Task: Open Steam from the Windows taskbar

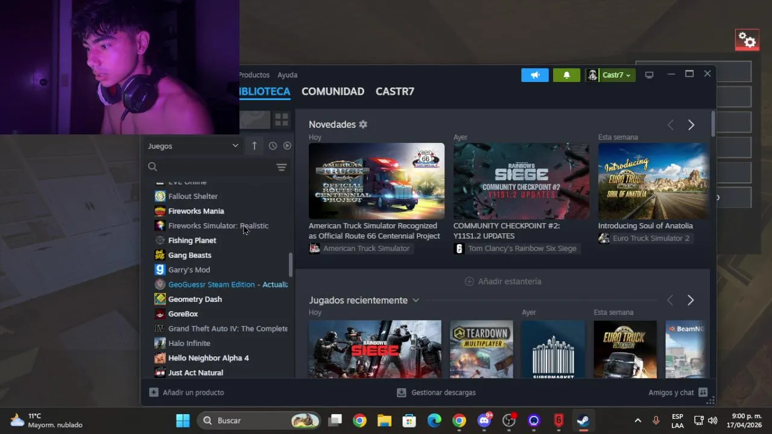Action: [x=583, y=420]
